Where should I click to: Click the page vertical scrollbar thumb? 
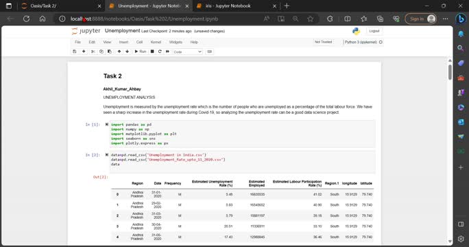pyautogui.click(x=450, y=72)
